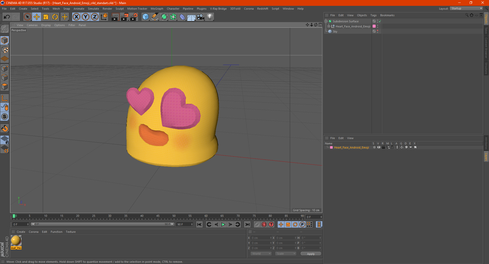The image size is (489, 264).
Task: Click the Object Manager search icon
Action: (467, 15)
